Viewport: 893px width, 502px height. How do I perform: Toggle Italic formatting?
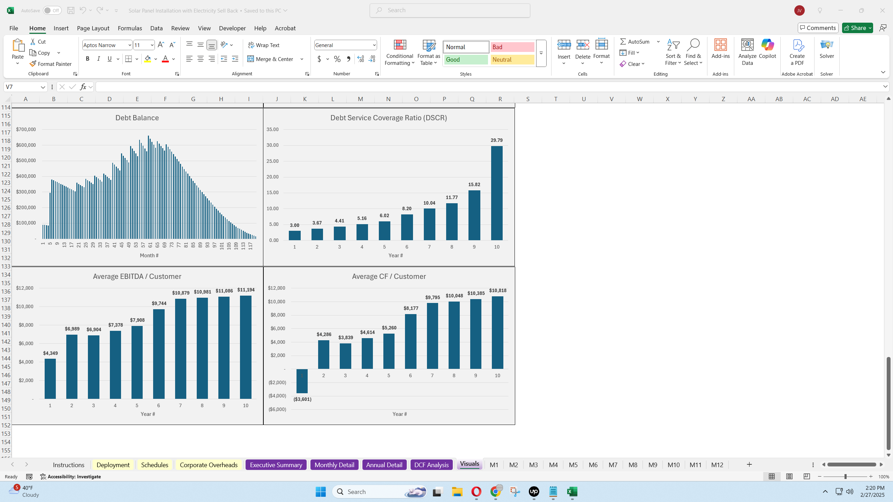coord(99,59)
